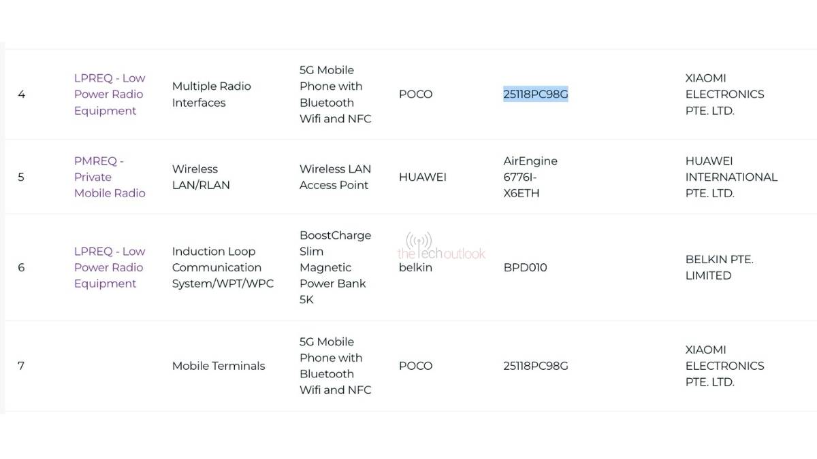Click the highlighted 25118PC98G model number
Screen dimensions: 817x459
point(535,95)
